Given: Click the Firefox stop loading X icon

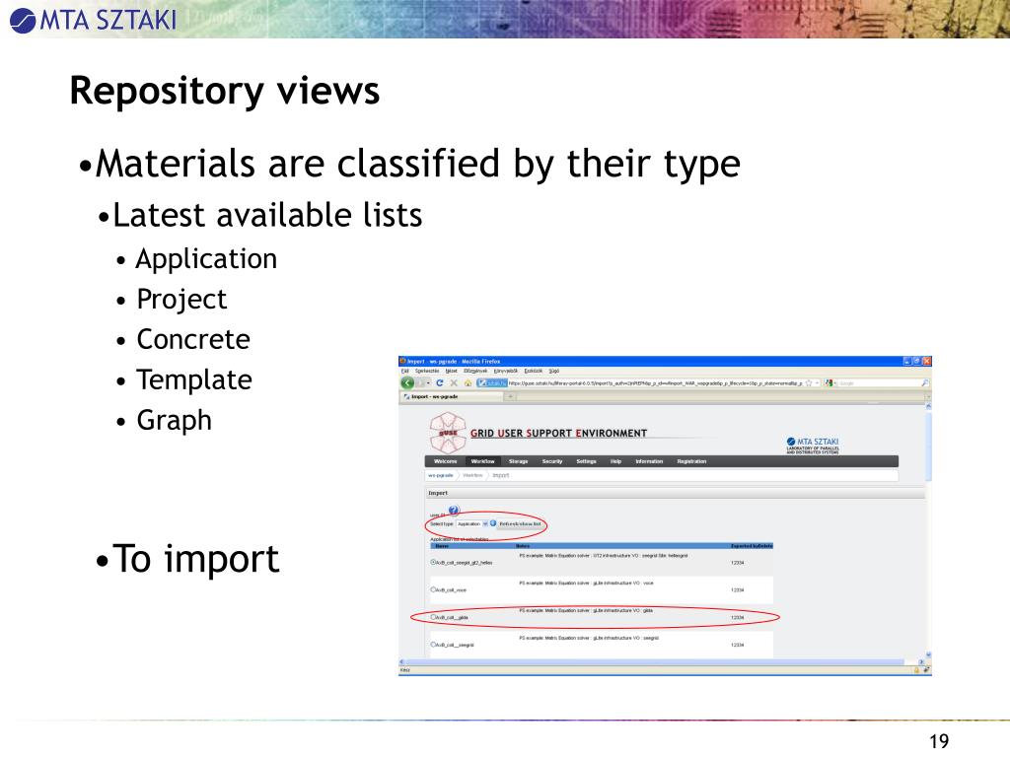Looking at the screenshot, I should tap(454, 383).
